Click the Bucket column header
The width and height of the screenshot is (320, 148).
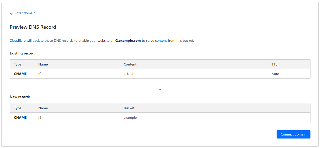pos(129,108)
